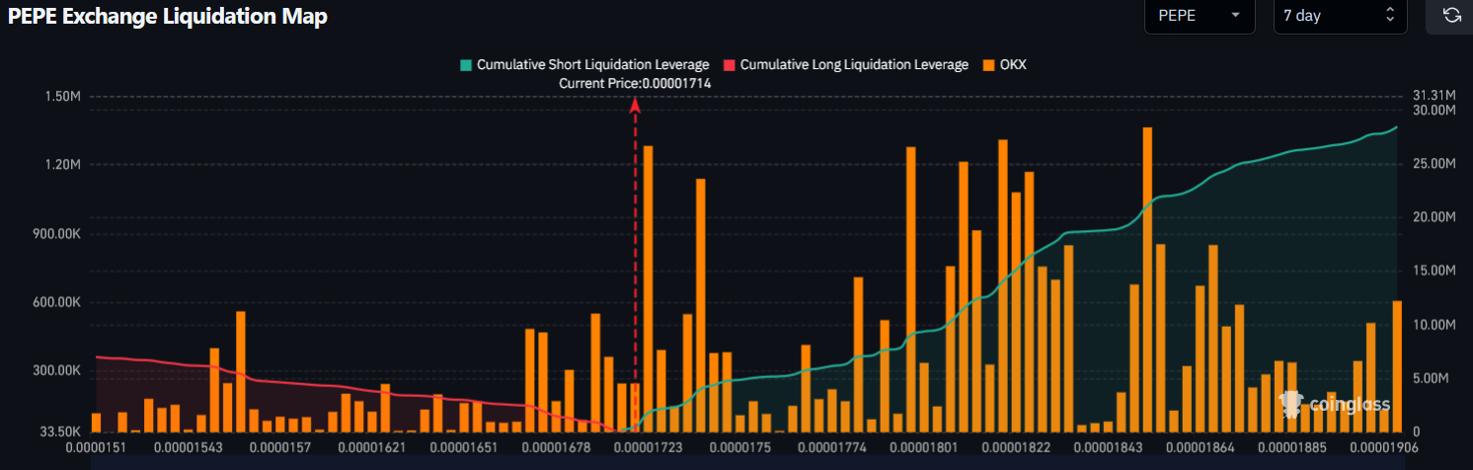Click the 1.20M left axis label
The height and width of the screenshot is (470, 1473).
(62, 165)
